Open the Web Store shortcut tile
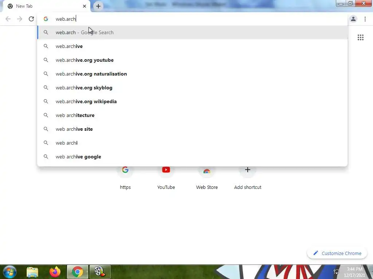373x279 pixels. [207, 178]
